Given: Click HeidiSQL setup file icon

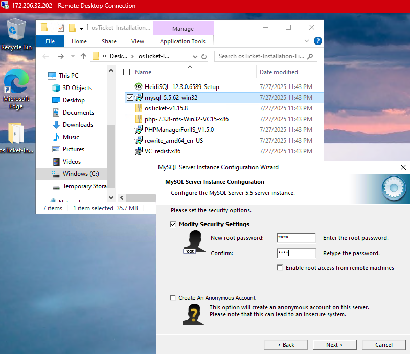Looking at the screenshot, I should point(139,86).
